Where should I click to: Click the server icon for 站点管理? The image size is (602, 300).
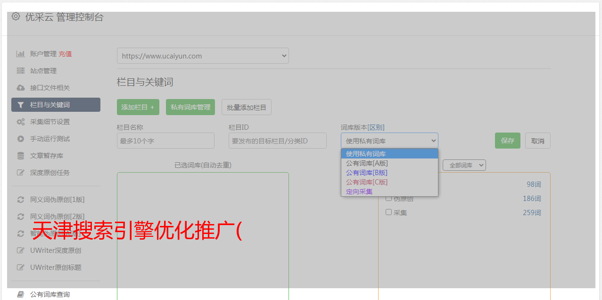(20, 71)
